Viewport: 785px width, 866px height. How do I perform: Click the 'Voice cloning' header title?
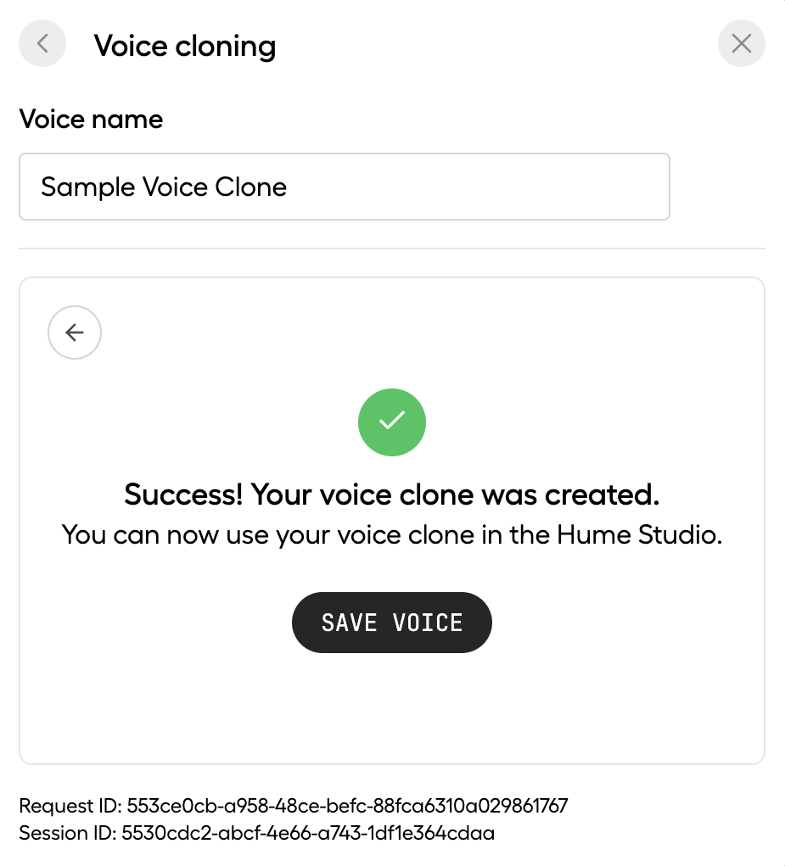coord(185,45)
